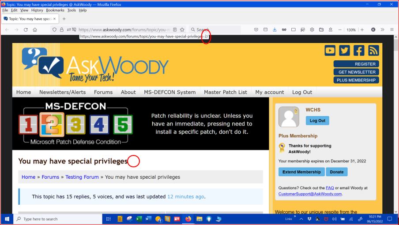Image resolution: width=399 pixels, height=225 pixels.
Task: Open the Help menu
Action: coord(83,11)
